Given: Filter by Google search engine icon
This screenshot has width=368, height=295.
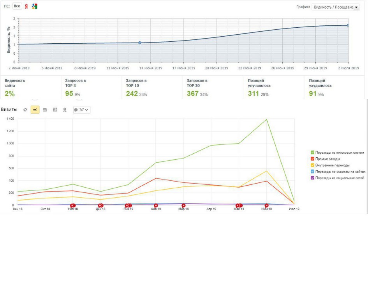Looking at the screenshot, I should [34, 6].
